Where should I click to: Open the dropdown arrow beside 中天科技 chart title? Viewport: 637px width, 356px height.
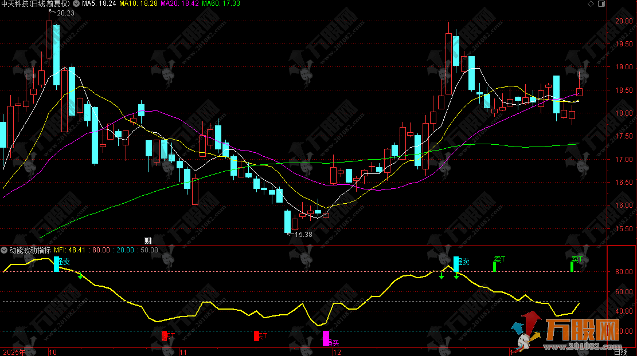(x=76, y=3)
